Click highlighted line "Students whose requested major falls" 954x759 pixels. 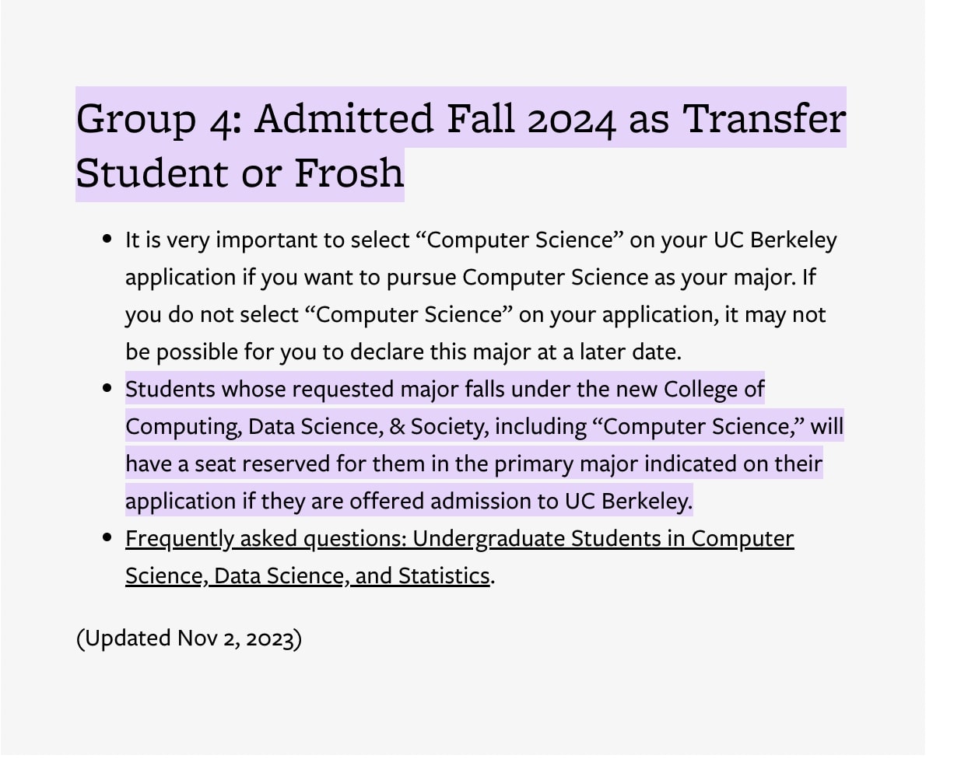coord(445,389)
